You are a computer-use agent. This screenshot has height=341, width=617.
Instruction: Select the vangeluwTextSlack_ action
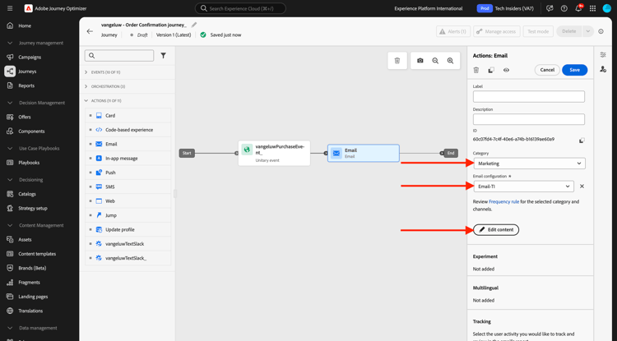(x=128, y=258)
